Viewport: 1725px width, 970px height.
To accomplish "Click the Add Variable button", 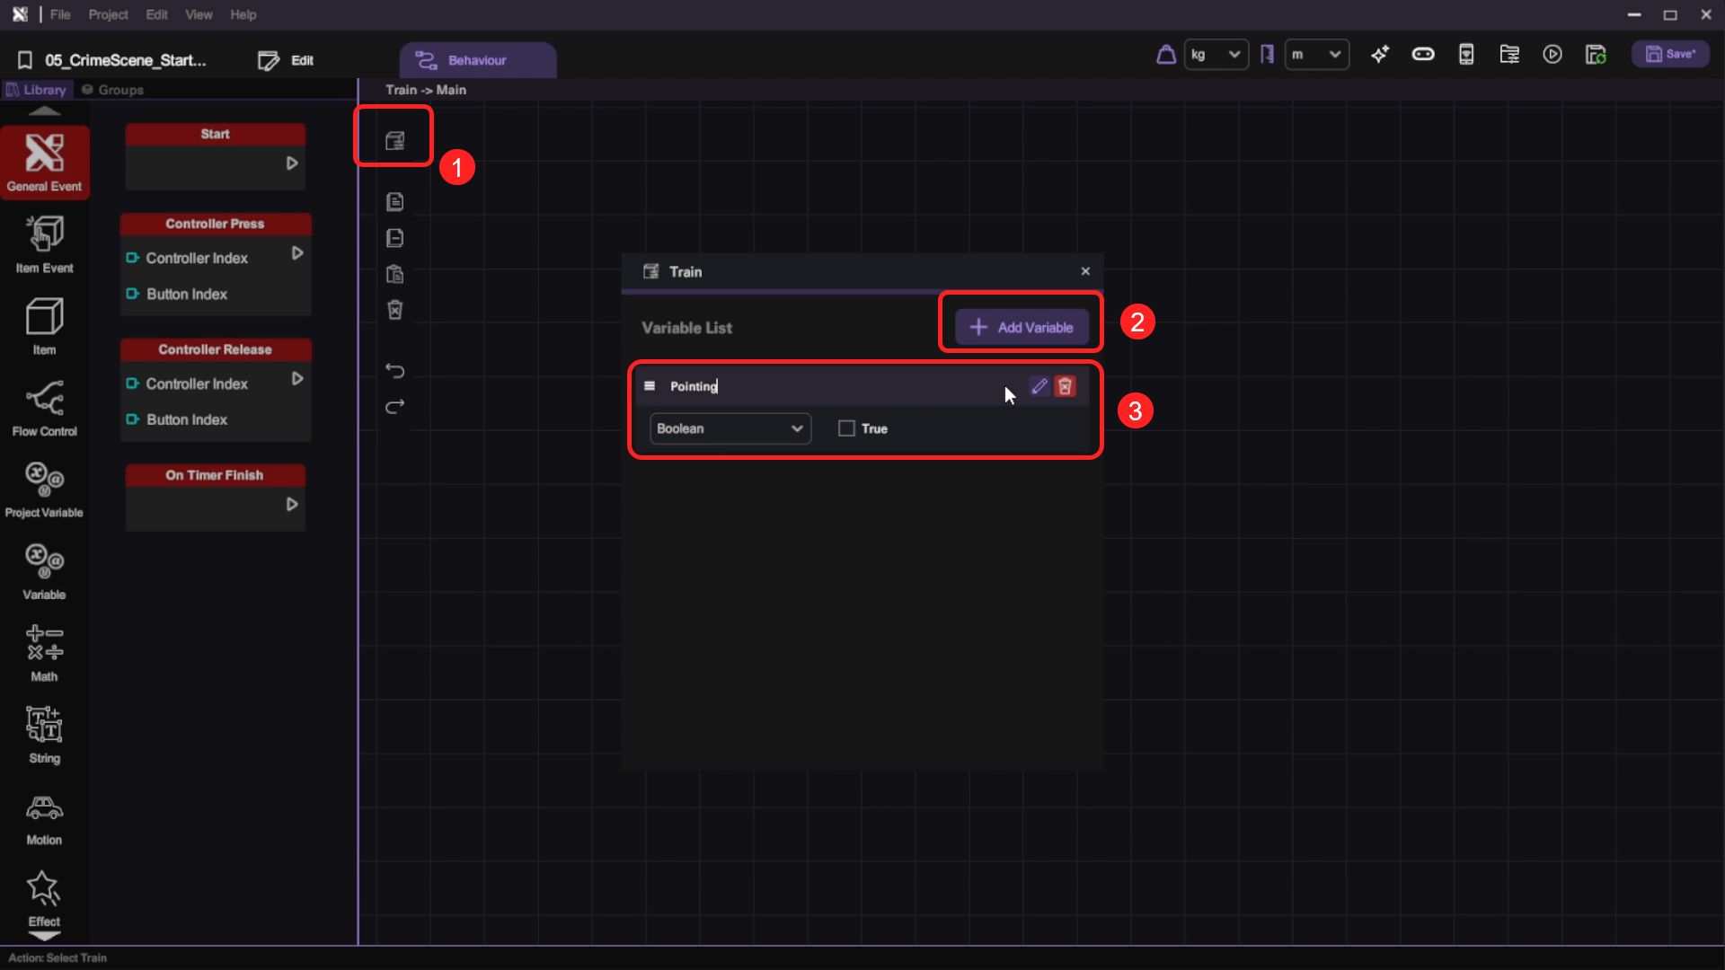I will [x=1022, y=327].
